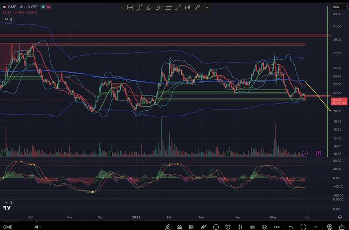Change the 4H interval at bottom bar

click(x=37, y=227)
